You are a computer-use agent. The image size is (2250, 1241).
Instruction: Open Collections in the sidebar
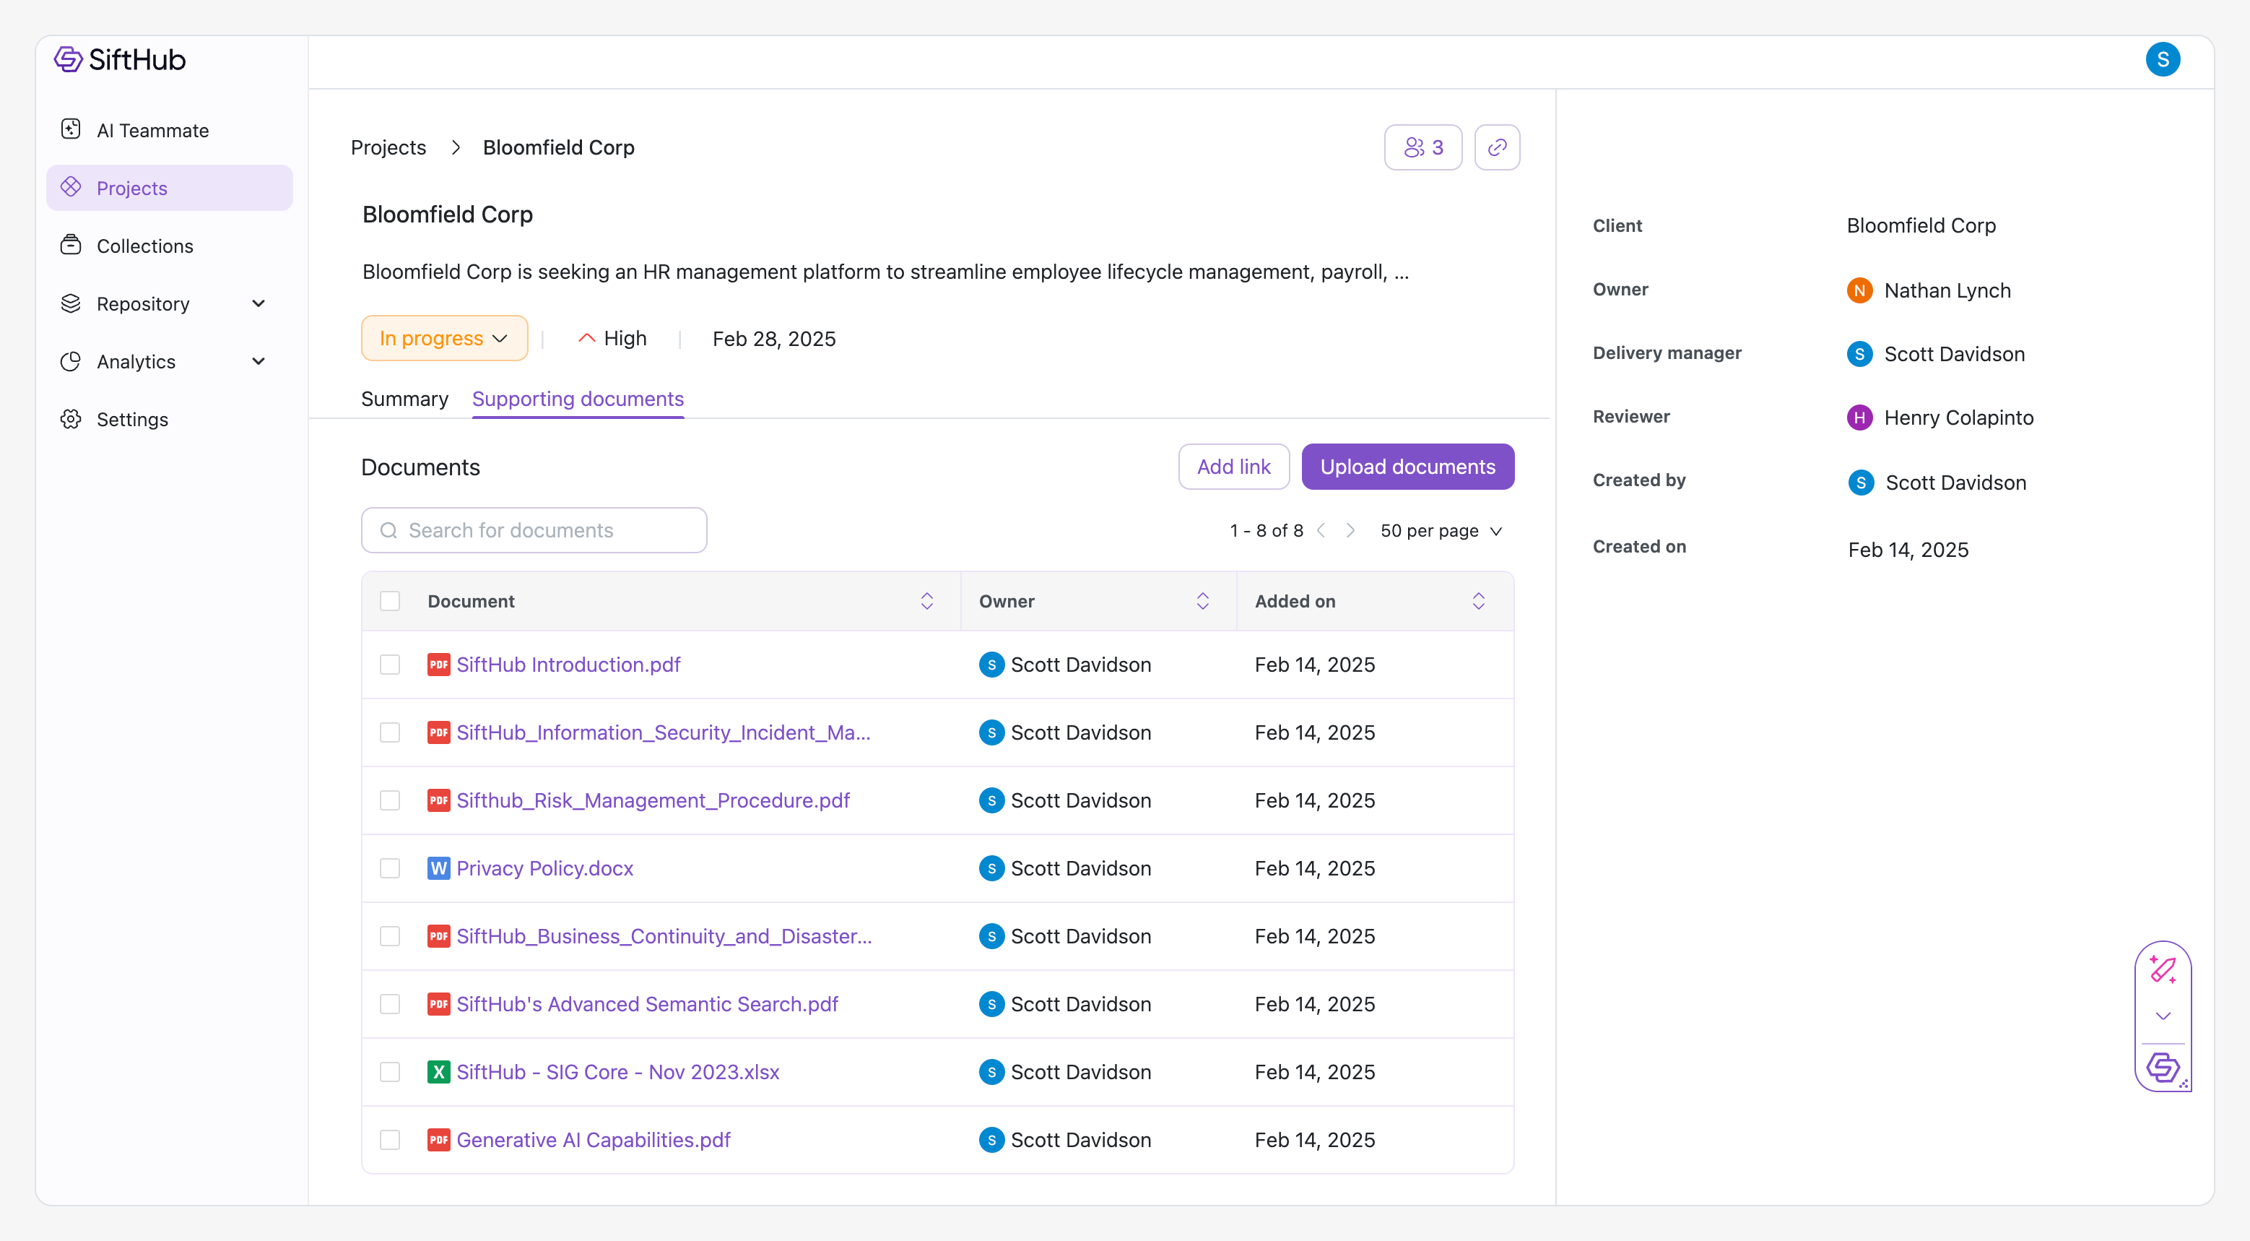click(145, 246)
